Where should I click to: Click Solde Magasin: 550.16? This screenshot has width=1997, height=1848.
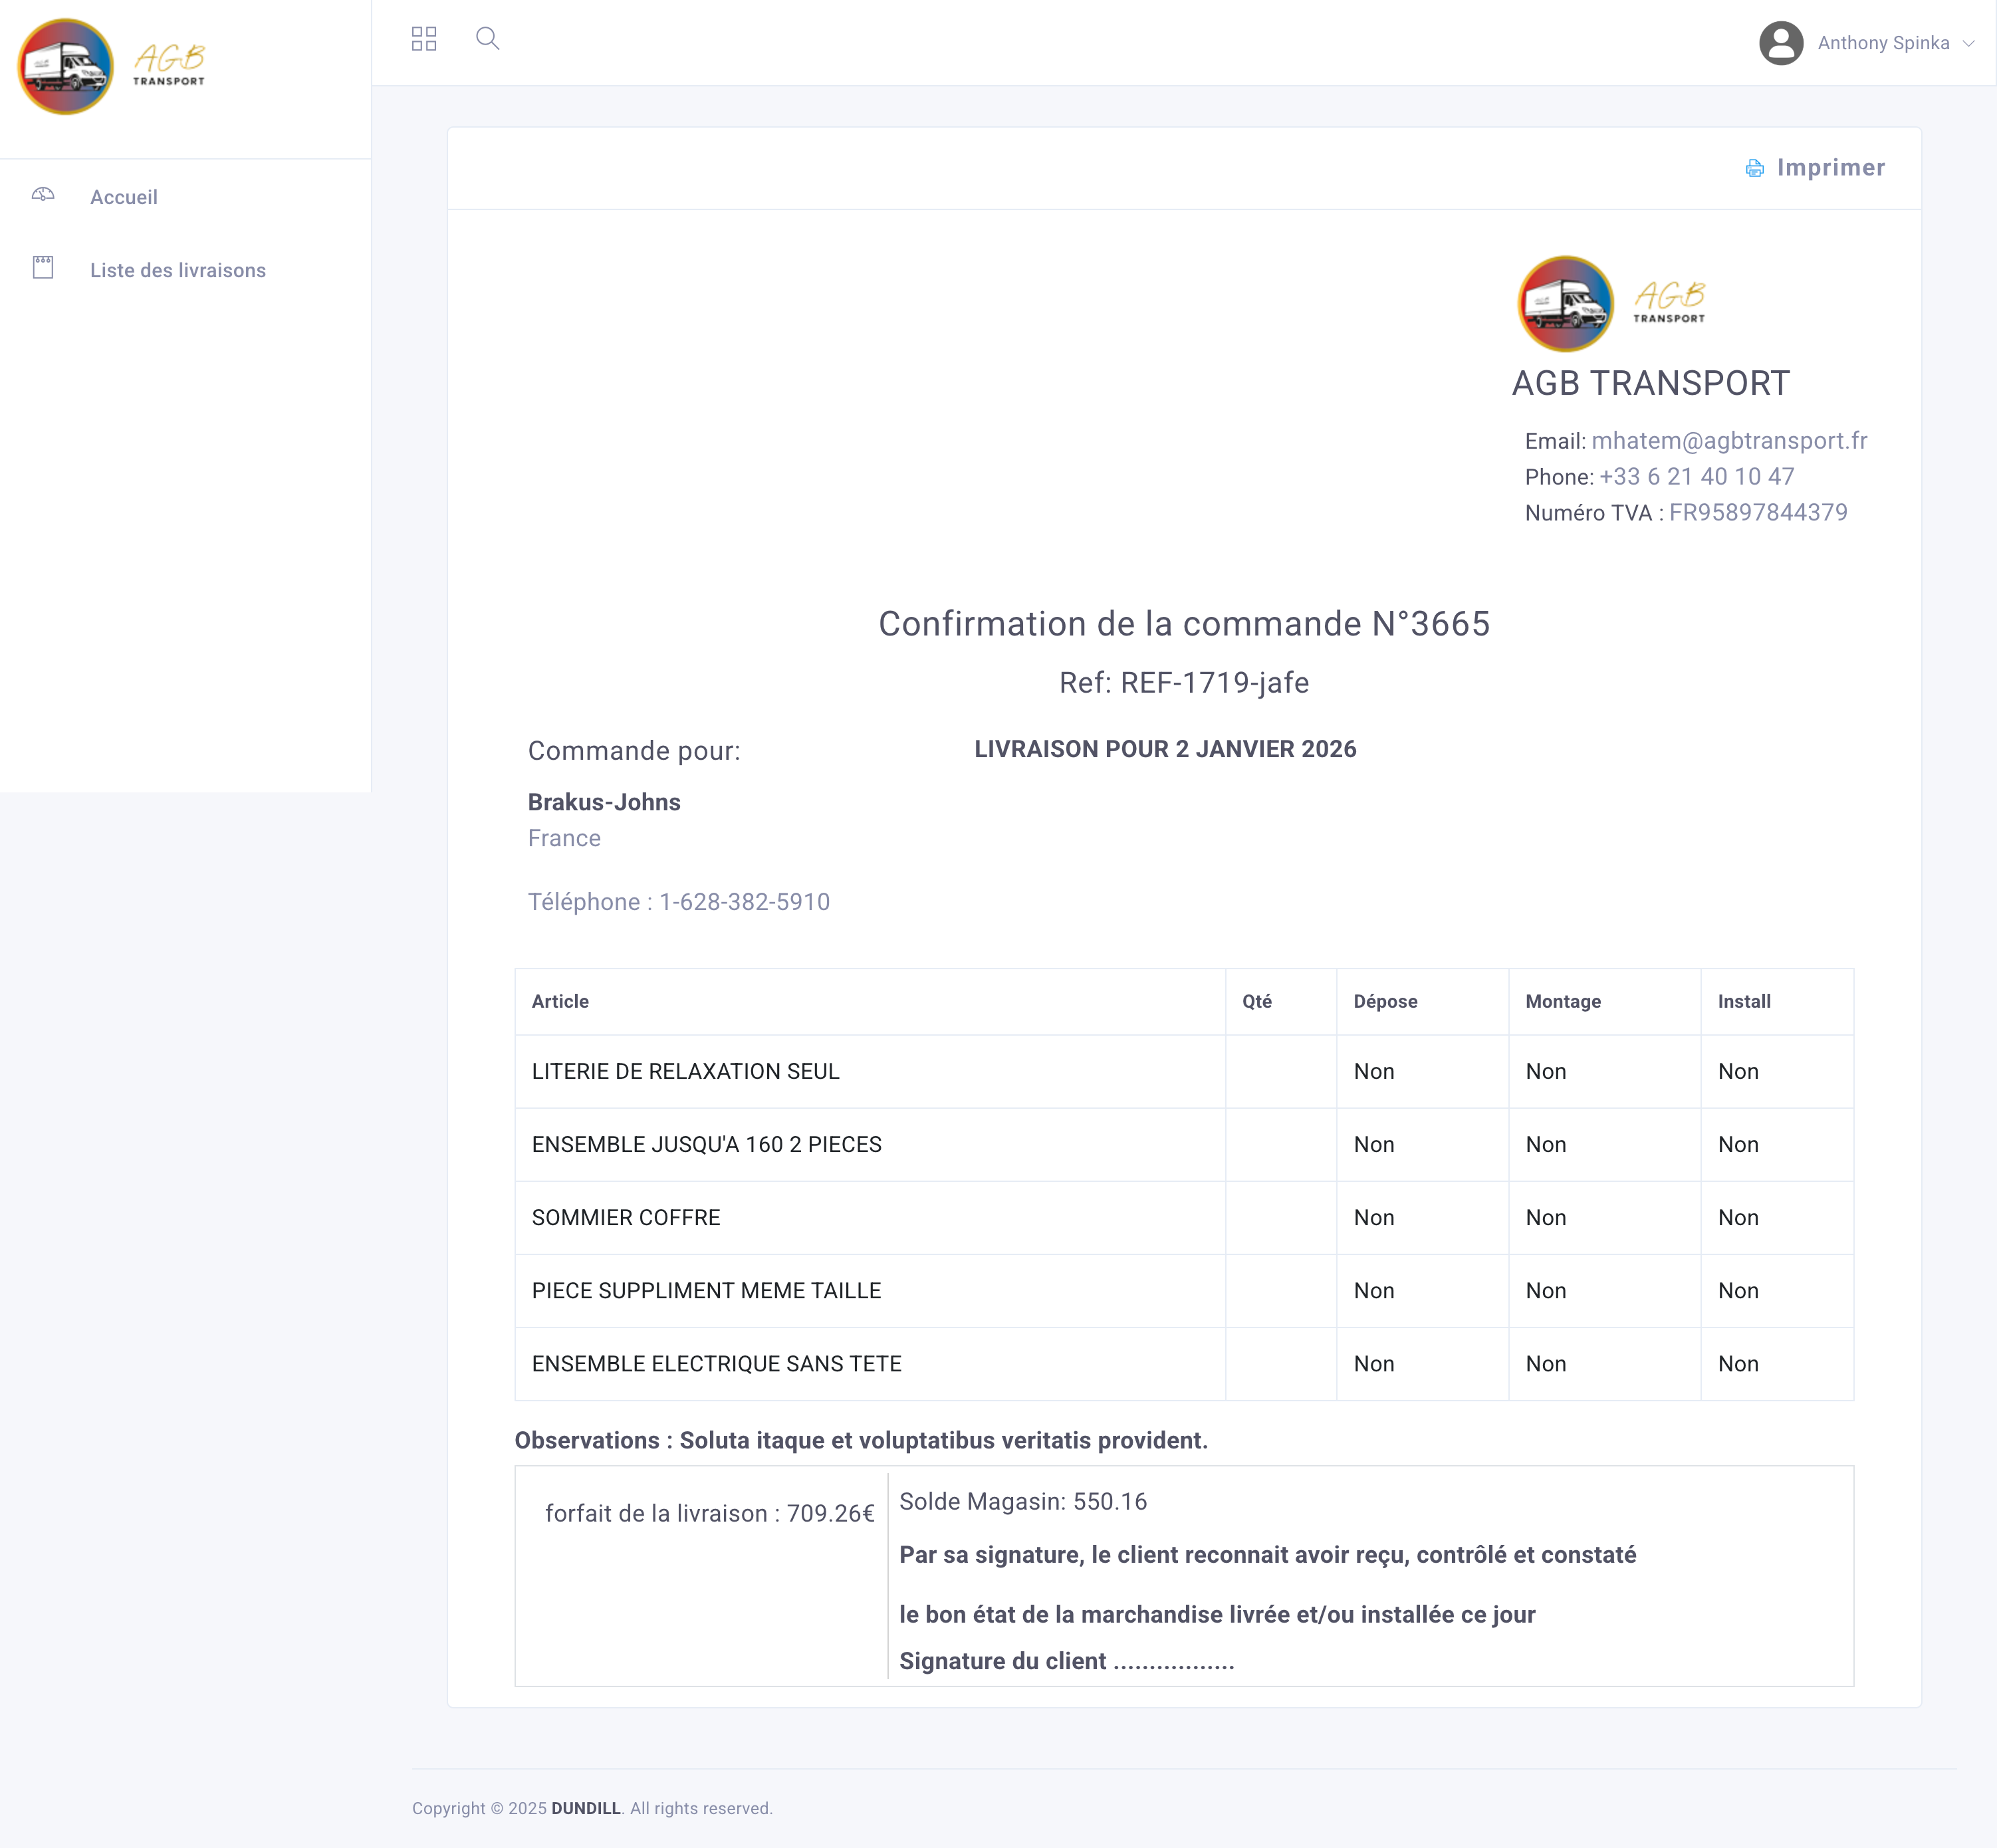1023,1501
